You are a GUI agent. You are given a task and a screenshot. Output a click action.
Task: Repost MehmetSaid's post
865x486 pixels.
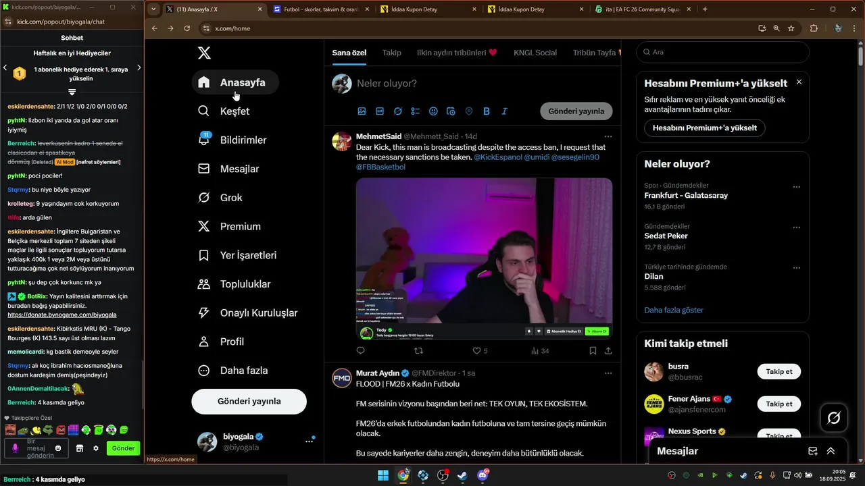418,351
